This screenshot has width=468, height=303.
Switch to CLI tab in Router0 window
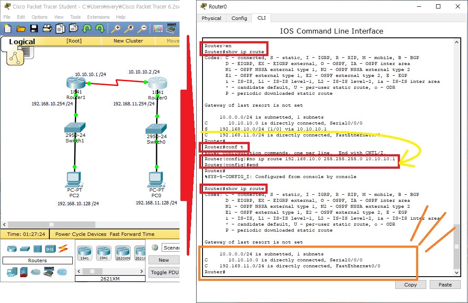pos(262,18)
